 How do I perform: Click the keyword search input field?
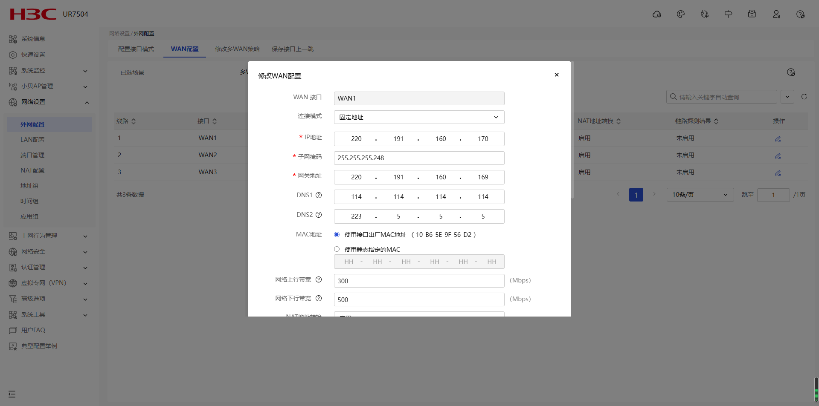[721, 97]
